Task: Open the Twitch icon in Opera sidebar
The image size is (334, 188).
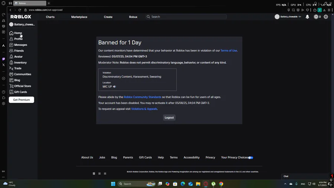Action: coord(3,59)
